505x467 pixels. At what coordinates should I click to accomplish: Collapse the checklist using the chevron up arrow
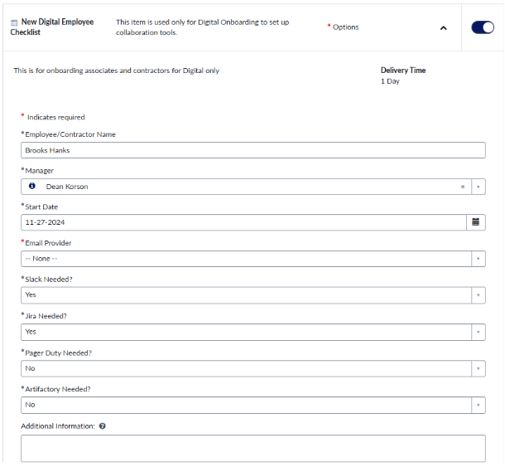click(x=443, y=27)
